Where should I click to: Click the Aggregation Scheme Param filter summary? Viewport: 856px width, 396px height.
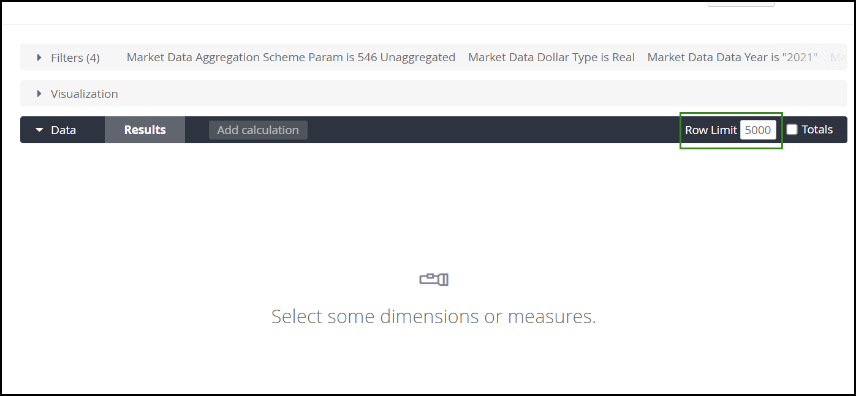[x=290, y=58]
